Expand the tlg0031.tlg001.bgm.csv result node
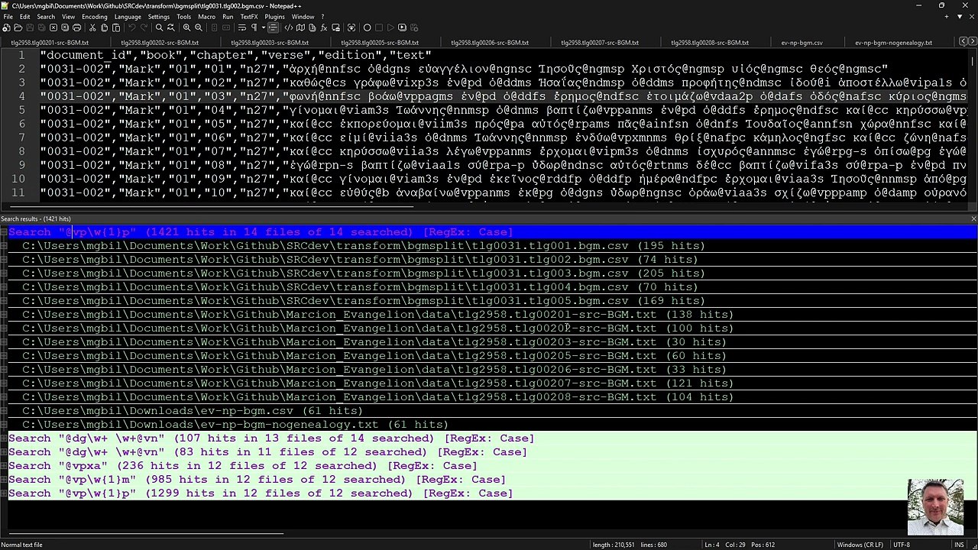This screenshot has width=978, height=550. click(x=4, y=246)
